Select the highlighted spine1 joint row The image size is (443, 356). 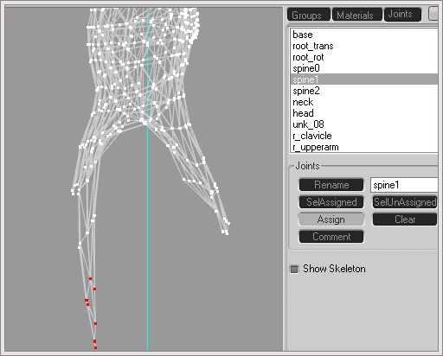(x=364, y=79)
